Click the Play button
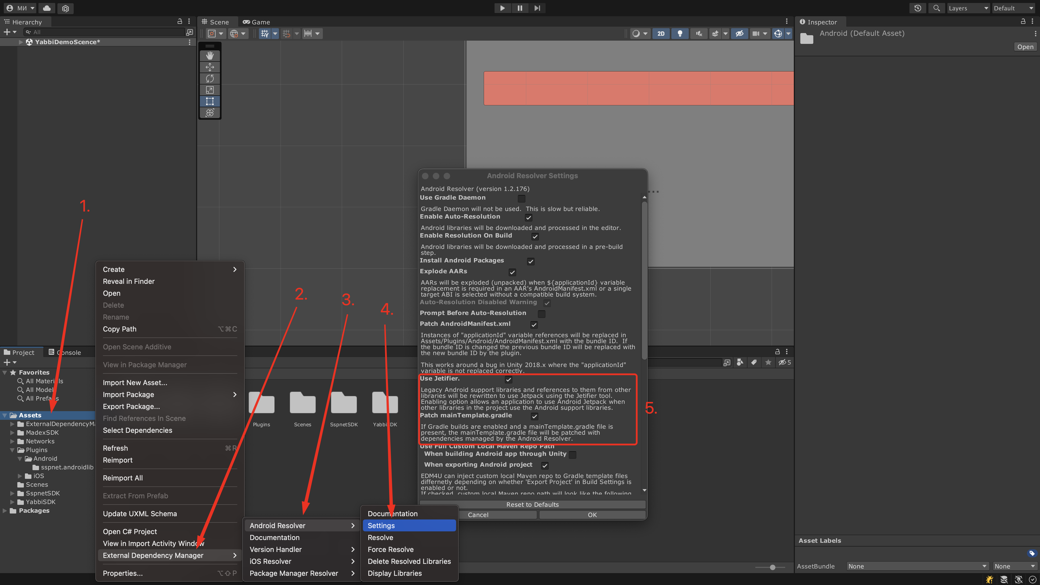The width and height of the screenshot is (1040, 585). point(502,8)
